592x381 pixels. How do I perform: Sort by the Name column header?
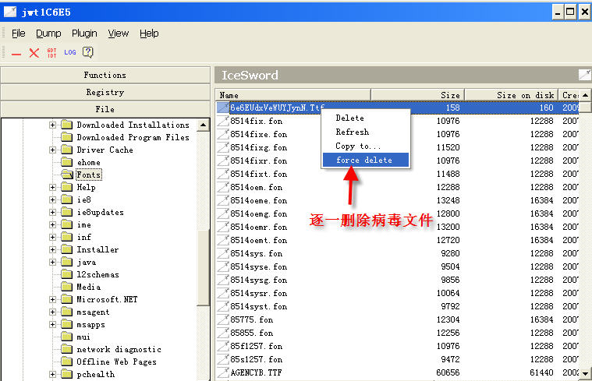(292, 95)
